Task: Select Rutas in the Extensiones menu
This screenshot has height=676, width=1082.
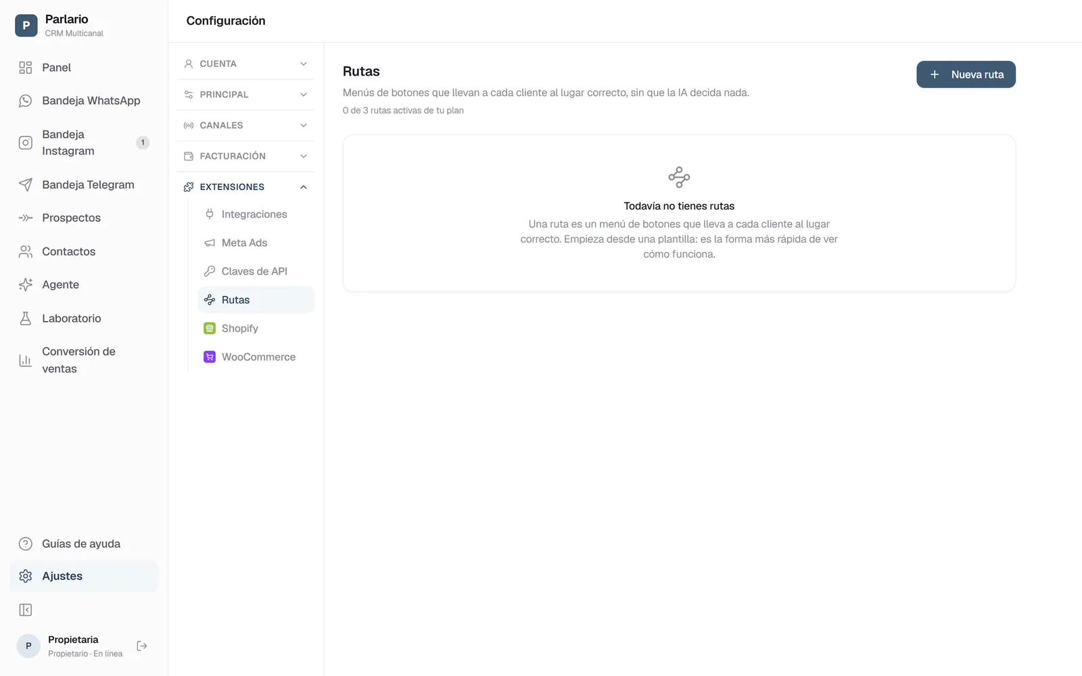Action: coord(256,300)
